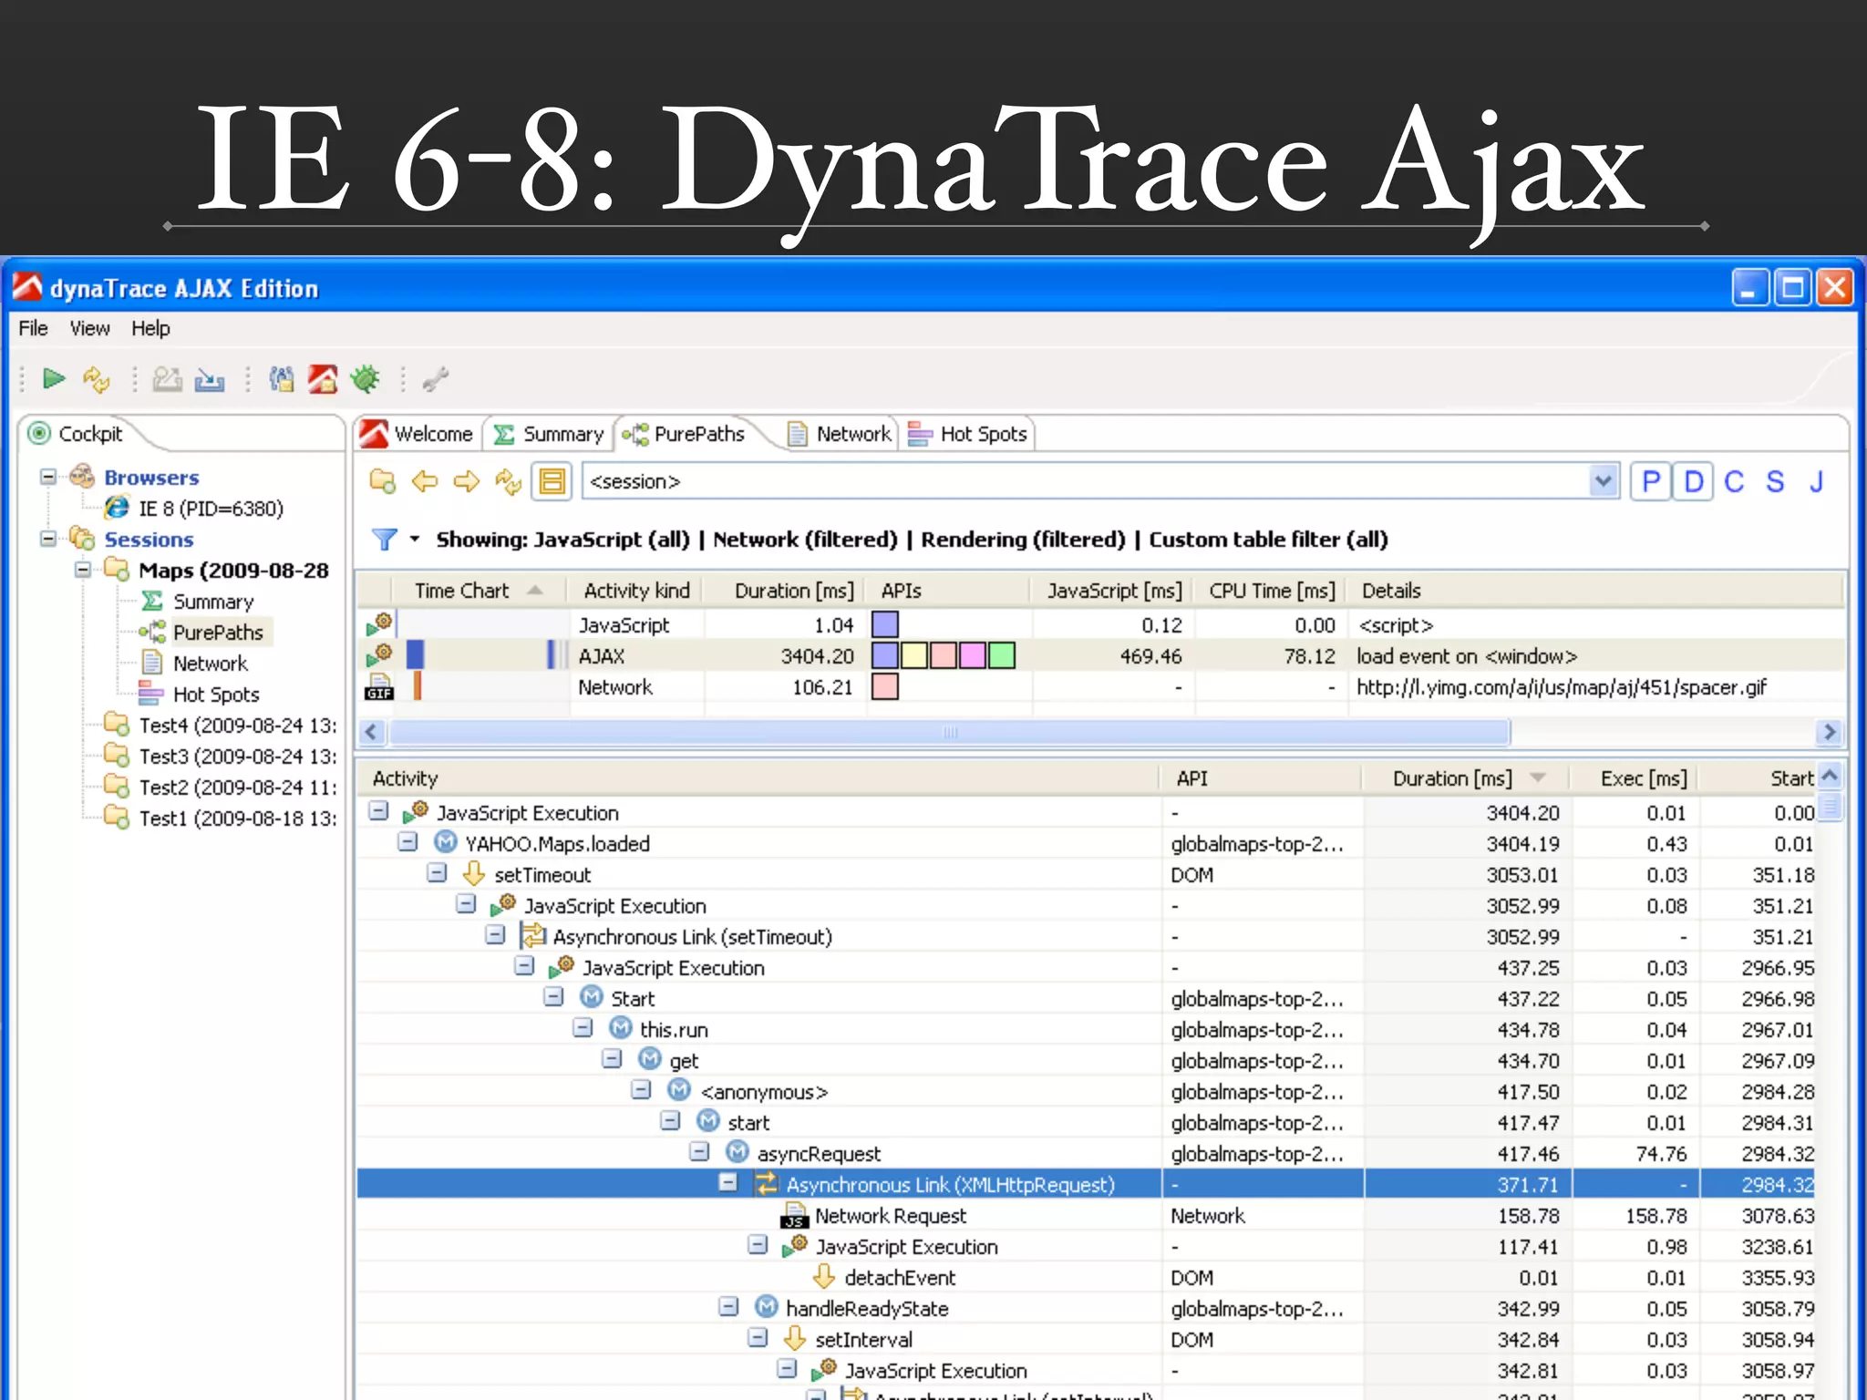Collapse the Maps (2009-08-28 session node

pos(83,570)
